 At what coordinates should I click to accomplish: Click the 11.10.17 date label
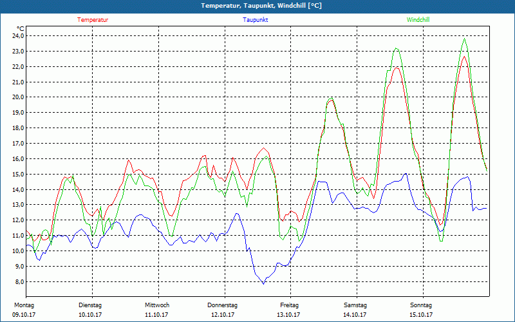coord(156,315)
